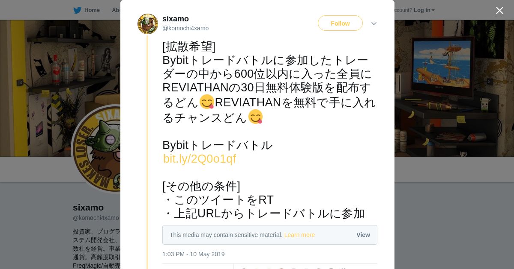The width and height of the screenshot is (514, 269).
Task: Open the tweet timestamp 1:03 PM - 10 May 2019
Action: 193,254
